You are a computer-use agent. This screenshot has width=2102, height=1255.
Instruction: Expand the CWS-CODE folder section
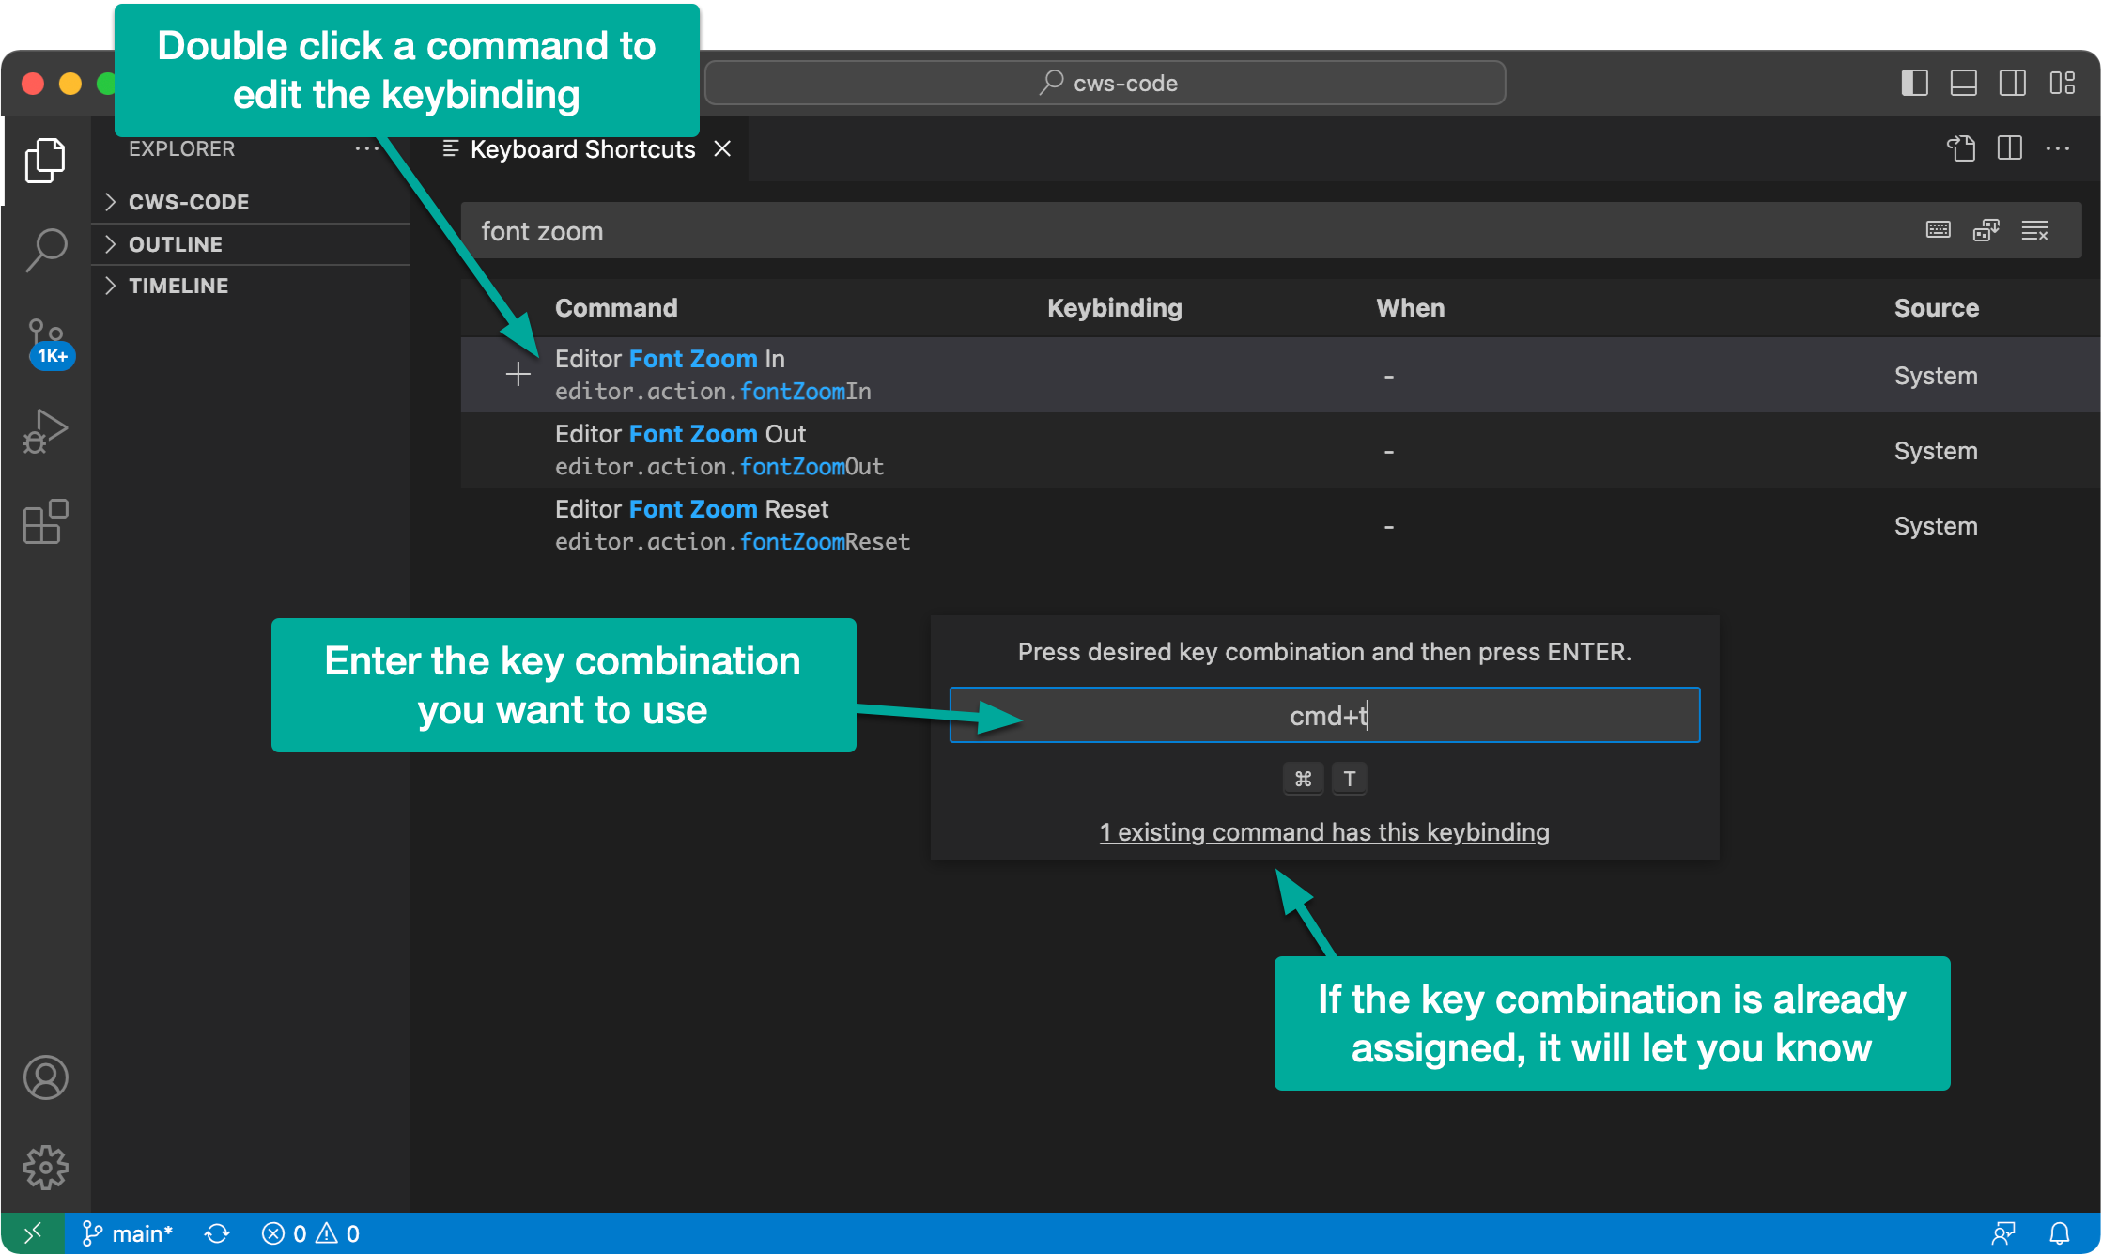pos(188,202)
